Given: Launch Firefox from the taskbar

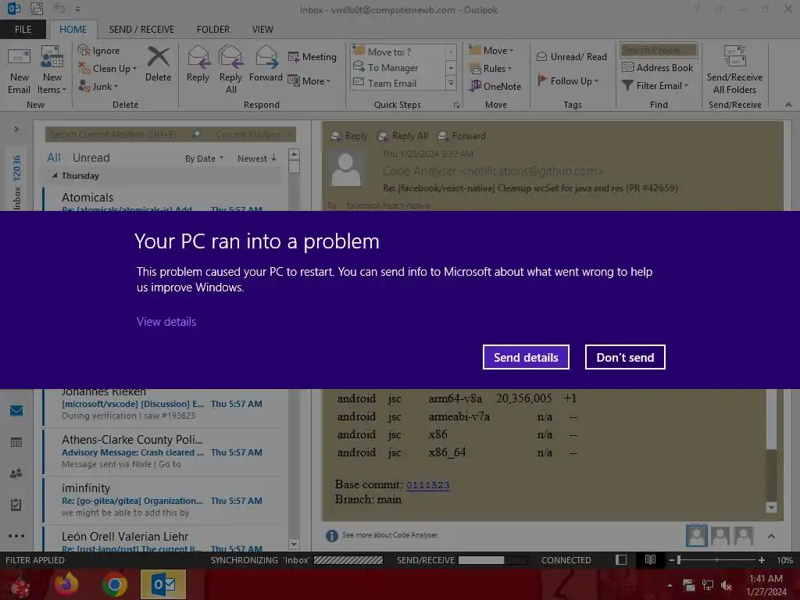Looking at the screenshot, I should pyautogui.click(x=66, y=584).
